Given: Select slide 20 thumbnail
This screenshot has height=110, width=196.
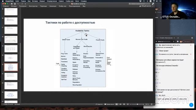Looking at the screenshot, I should (11, 58).
